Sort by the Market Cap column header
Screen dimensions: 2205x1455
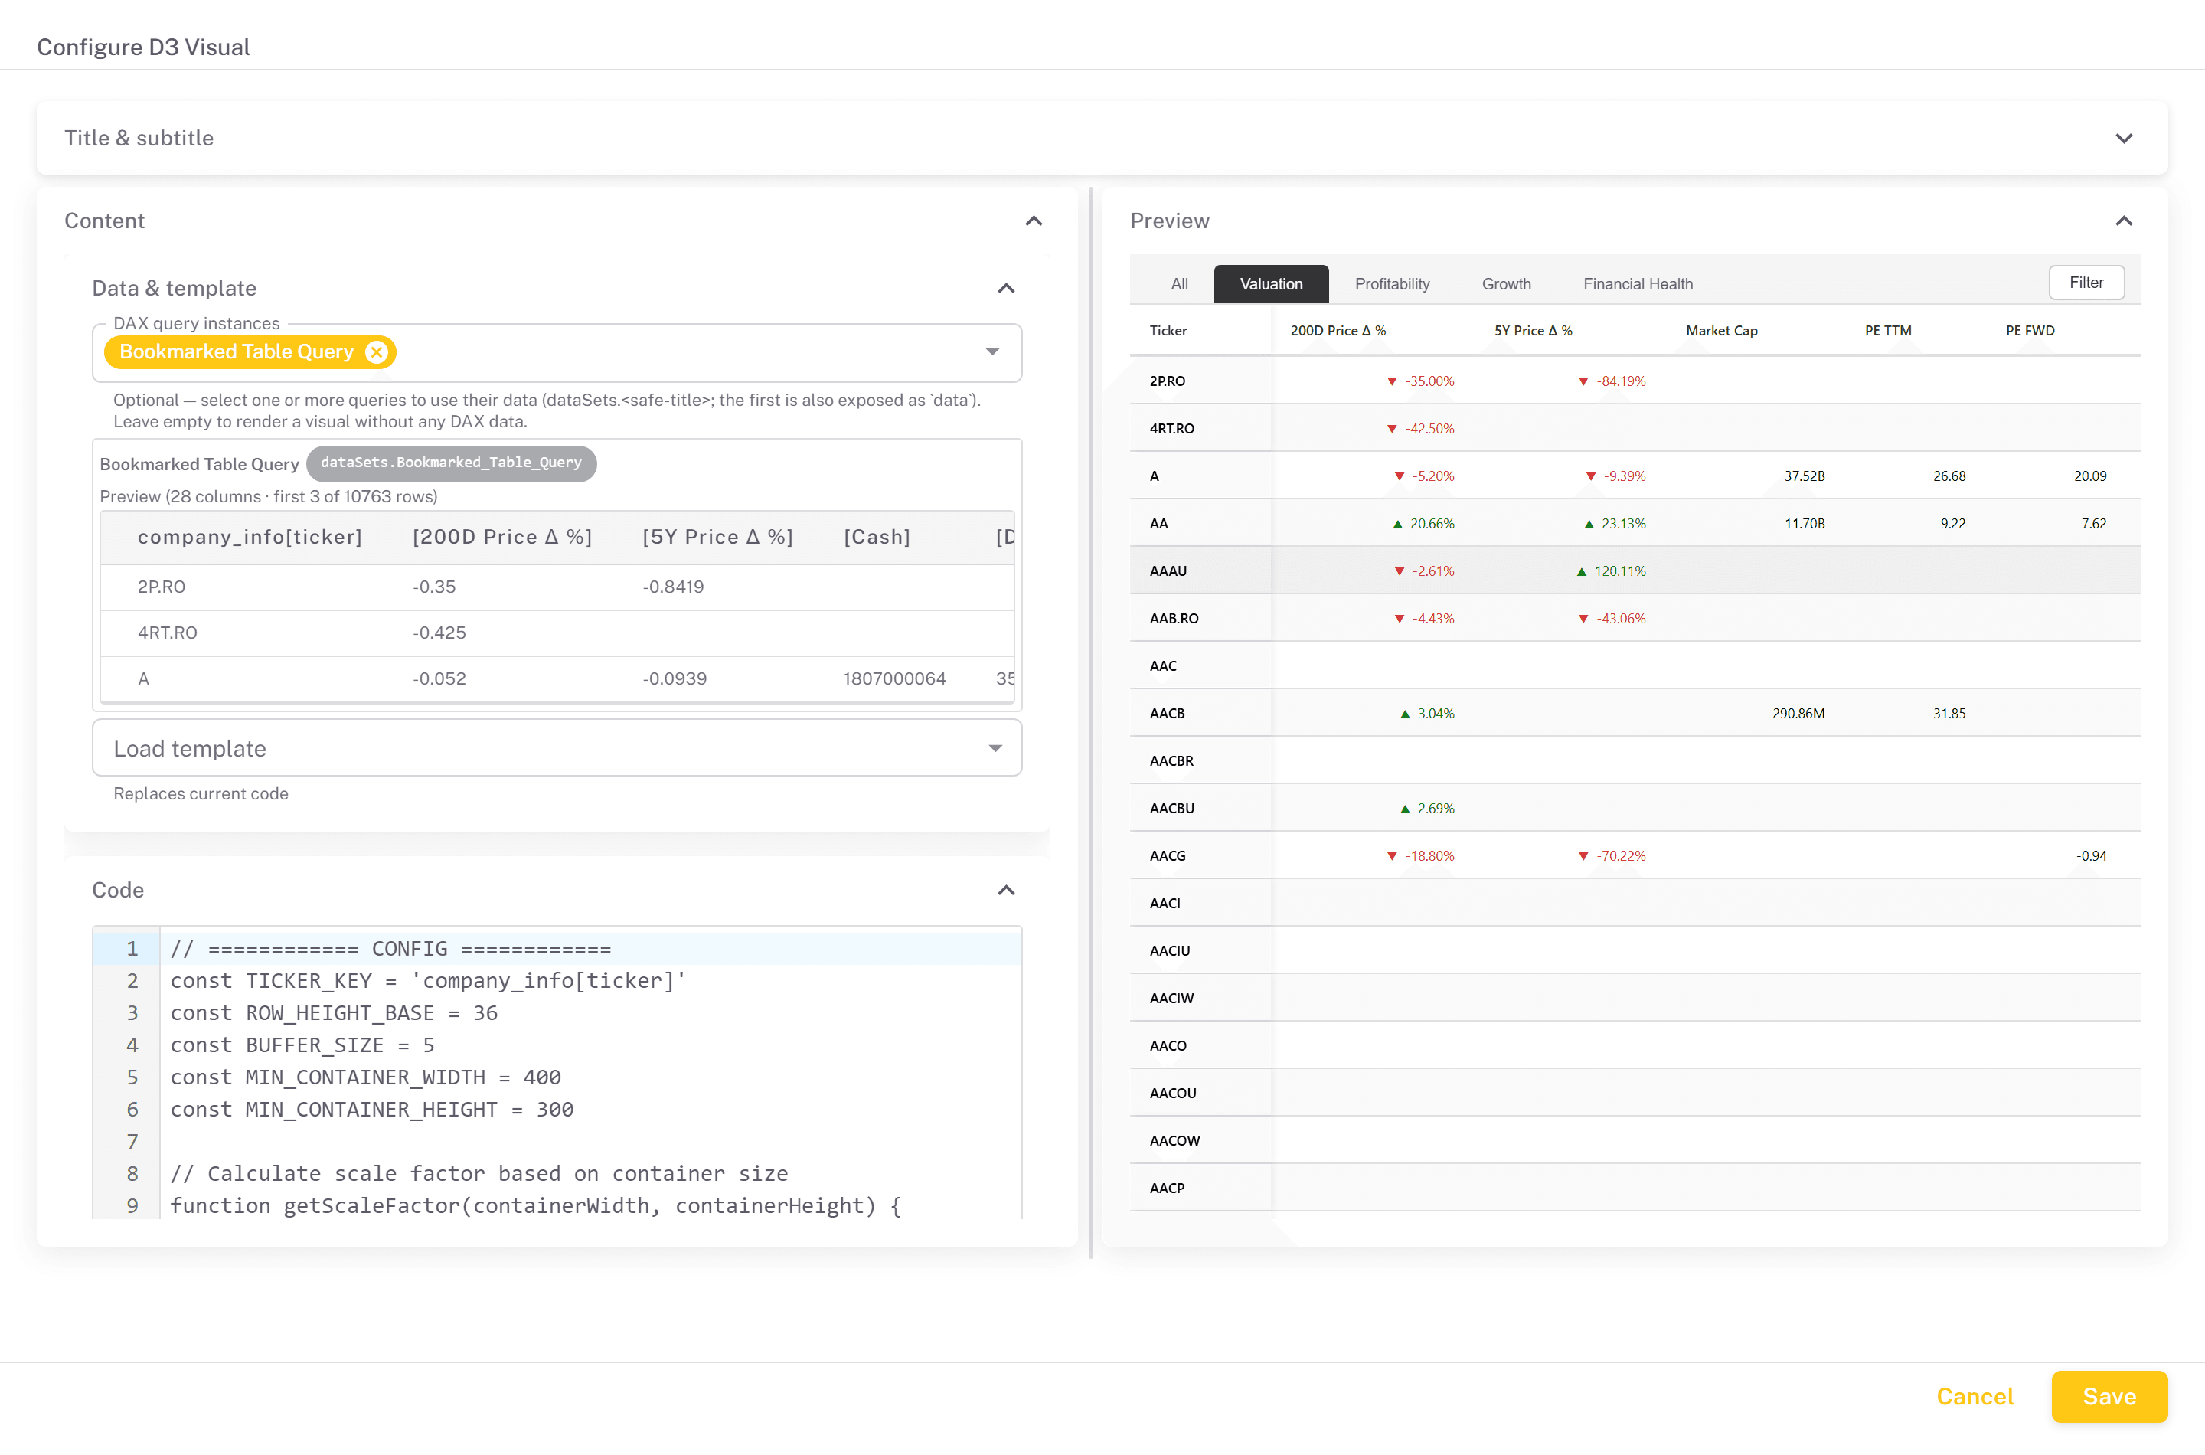tap(1721, 330)
